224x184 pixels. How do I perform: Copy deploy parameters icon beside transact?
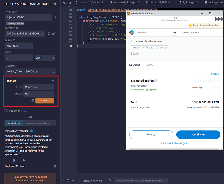pyautogui.click(x=33, y=100)
